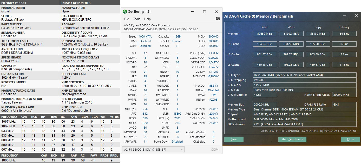Close the ZenTimings window

(216, 12)
